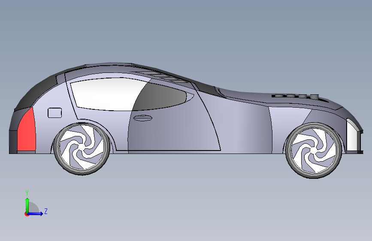Click the front wheel's spiral rim
The width and height of the screenshot is (372, 241).
pos(314,150)
